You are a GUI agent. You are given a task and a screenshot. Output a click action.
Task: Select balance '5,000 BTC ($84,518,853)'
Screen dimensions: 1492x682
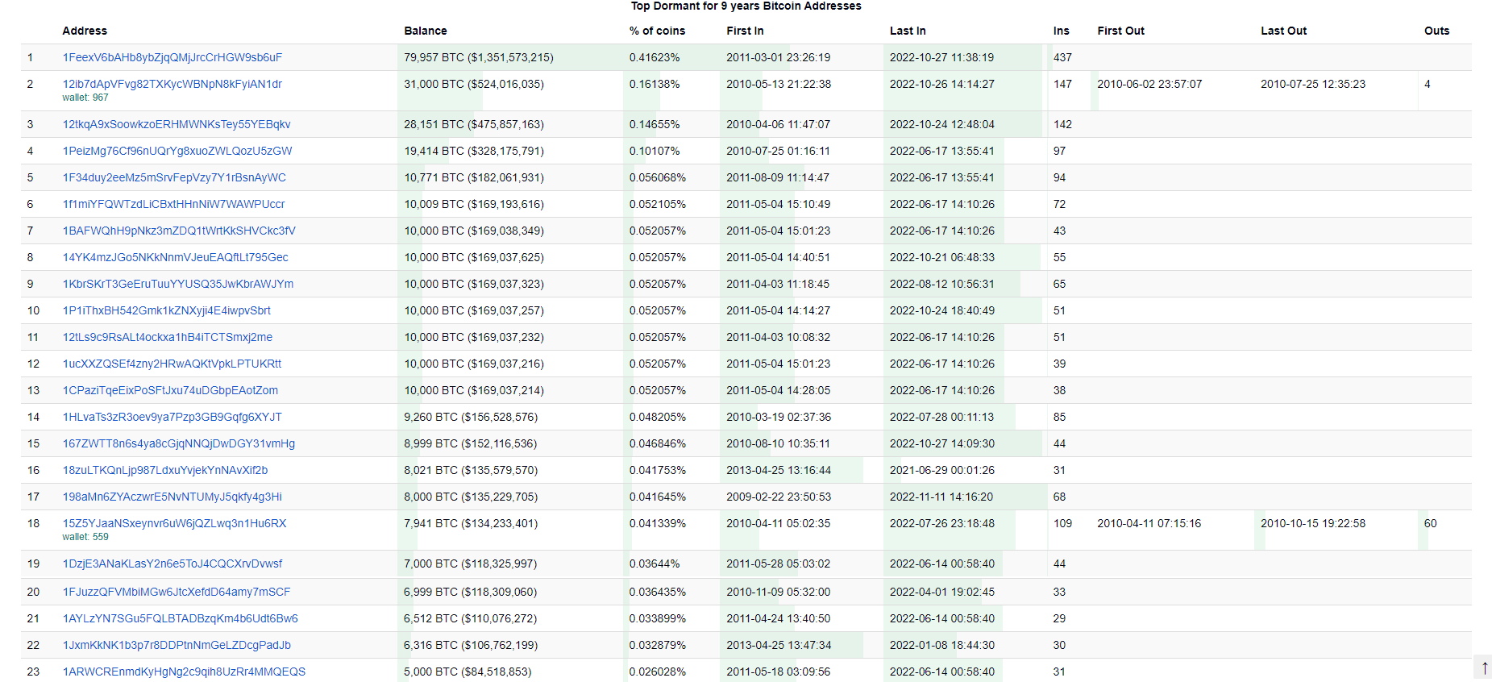(468, 672)
